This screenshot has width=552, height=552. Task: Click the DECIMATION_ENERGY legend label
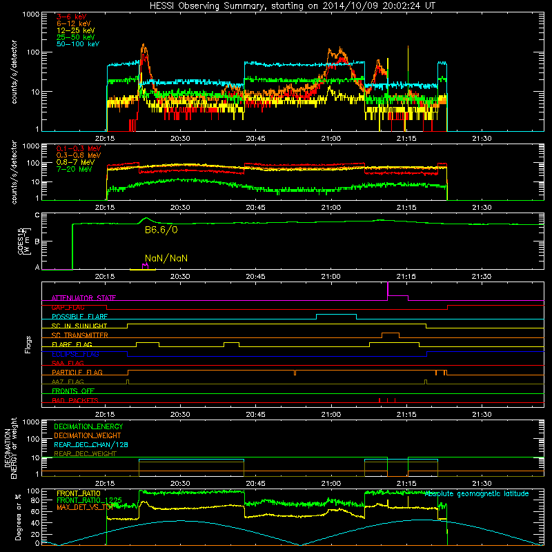click(88, 426)
